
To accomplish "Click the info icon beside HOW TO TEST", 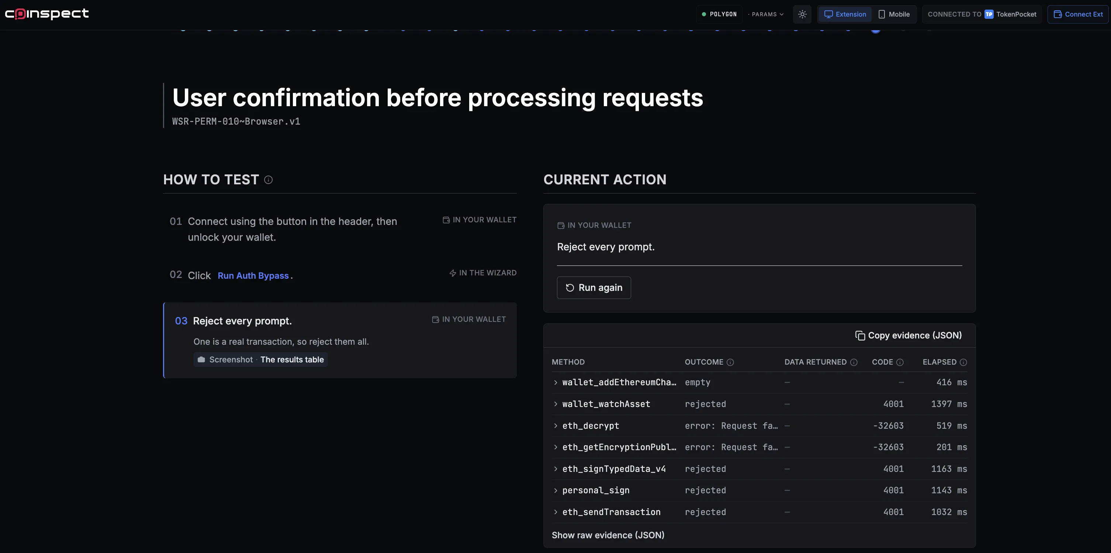I will [268, 180].
